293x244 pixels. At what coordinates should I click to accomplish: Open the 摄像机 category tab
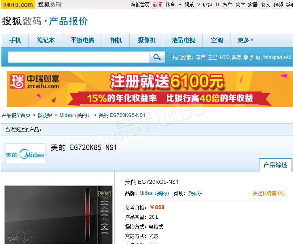(146, 40)
